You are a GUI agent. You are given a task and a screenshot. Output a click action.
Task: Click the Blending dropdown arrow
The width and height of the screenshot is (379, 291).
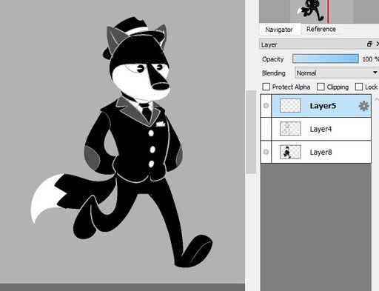[x=375, y=73]
